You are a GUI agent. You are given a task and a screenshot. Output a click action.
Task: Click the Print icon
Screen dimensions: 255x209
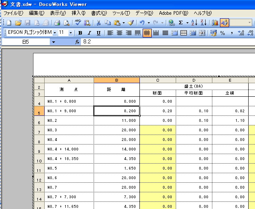[x=57, y=23]
